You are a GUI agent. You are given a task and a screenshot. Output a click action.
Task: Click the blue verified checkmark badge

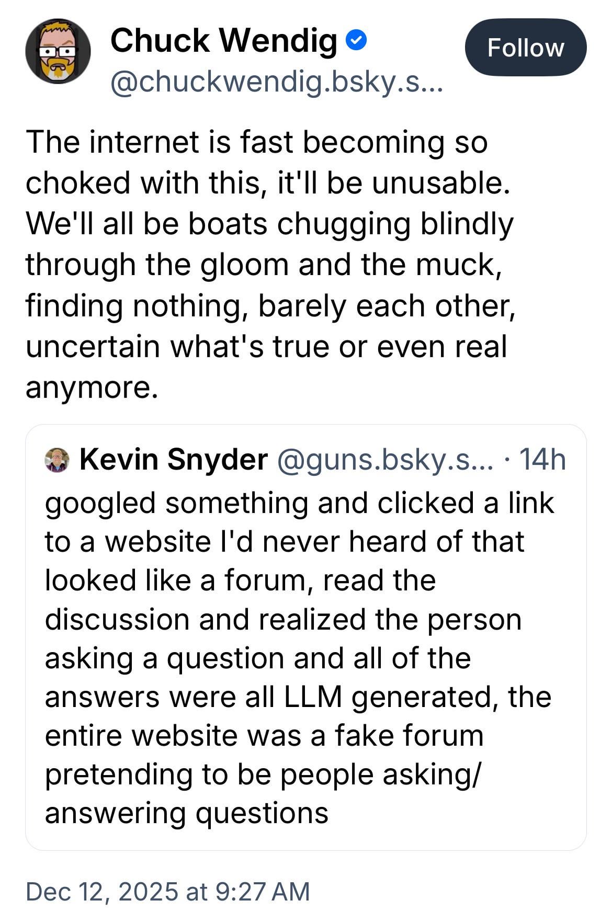click(x=357, y=40)
